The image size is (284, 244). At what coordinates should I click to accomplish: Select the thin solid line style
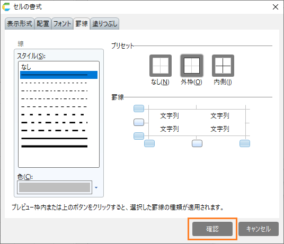pos(59,75)
